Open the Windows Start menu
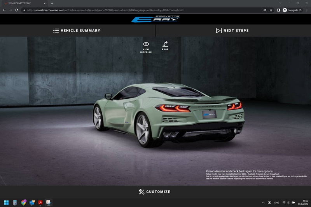Image resolution: width=311 pixels, height=207 pixels. click(x=6, y=202)
